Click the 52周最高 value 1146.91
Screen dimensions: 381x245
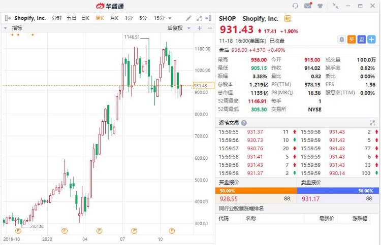258,101
